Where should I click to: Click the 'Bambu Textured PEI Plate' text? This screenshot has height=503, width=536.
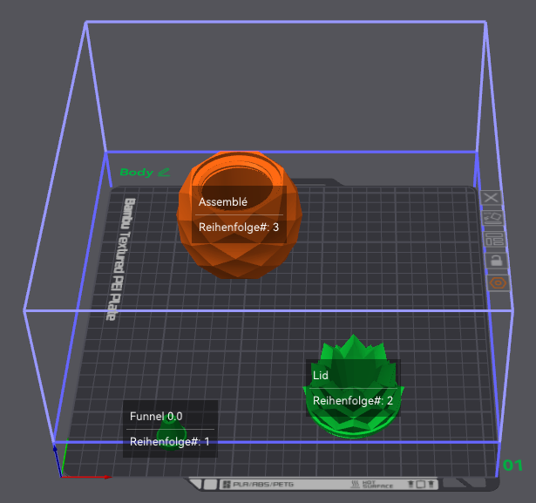pyautogui.click(x=120, y=259)
